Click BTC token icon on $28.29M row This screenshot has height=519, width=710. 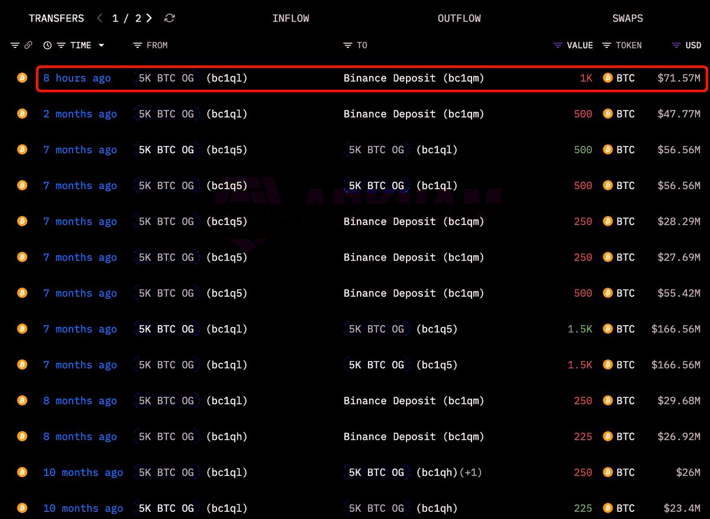click(608, 221)
